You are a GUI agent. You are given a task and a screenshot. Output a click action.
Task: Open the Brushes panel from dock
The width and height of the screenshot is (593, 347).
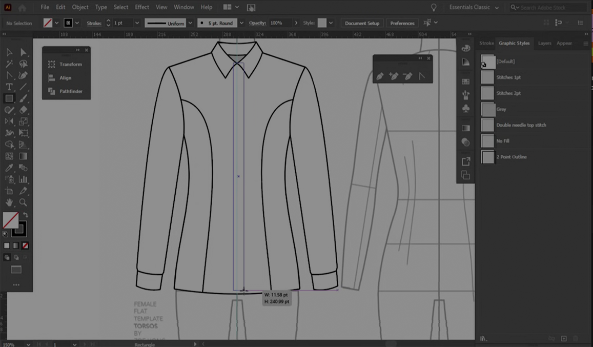point(465,95)
